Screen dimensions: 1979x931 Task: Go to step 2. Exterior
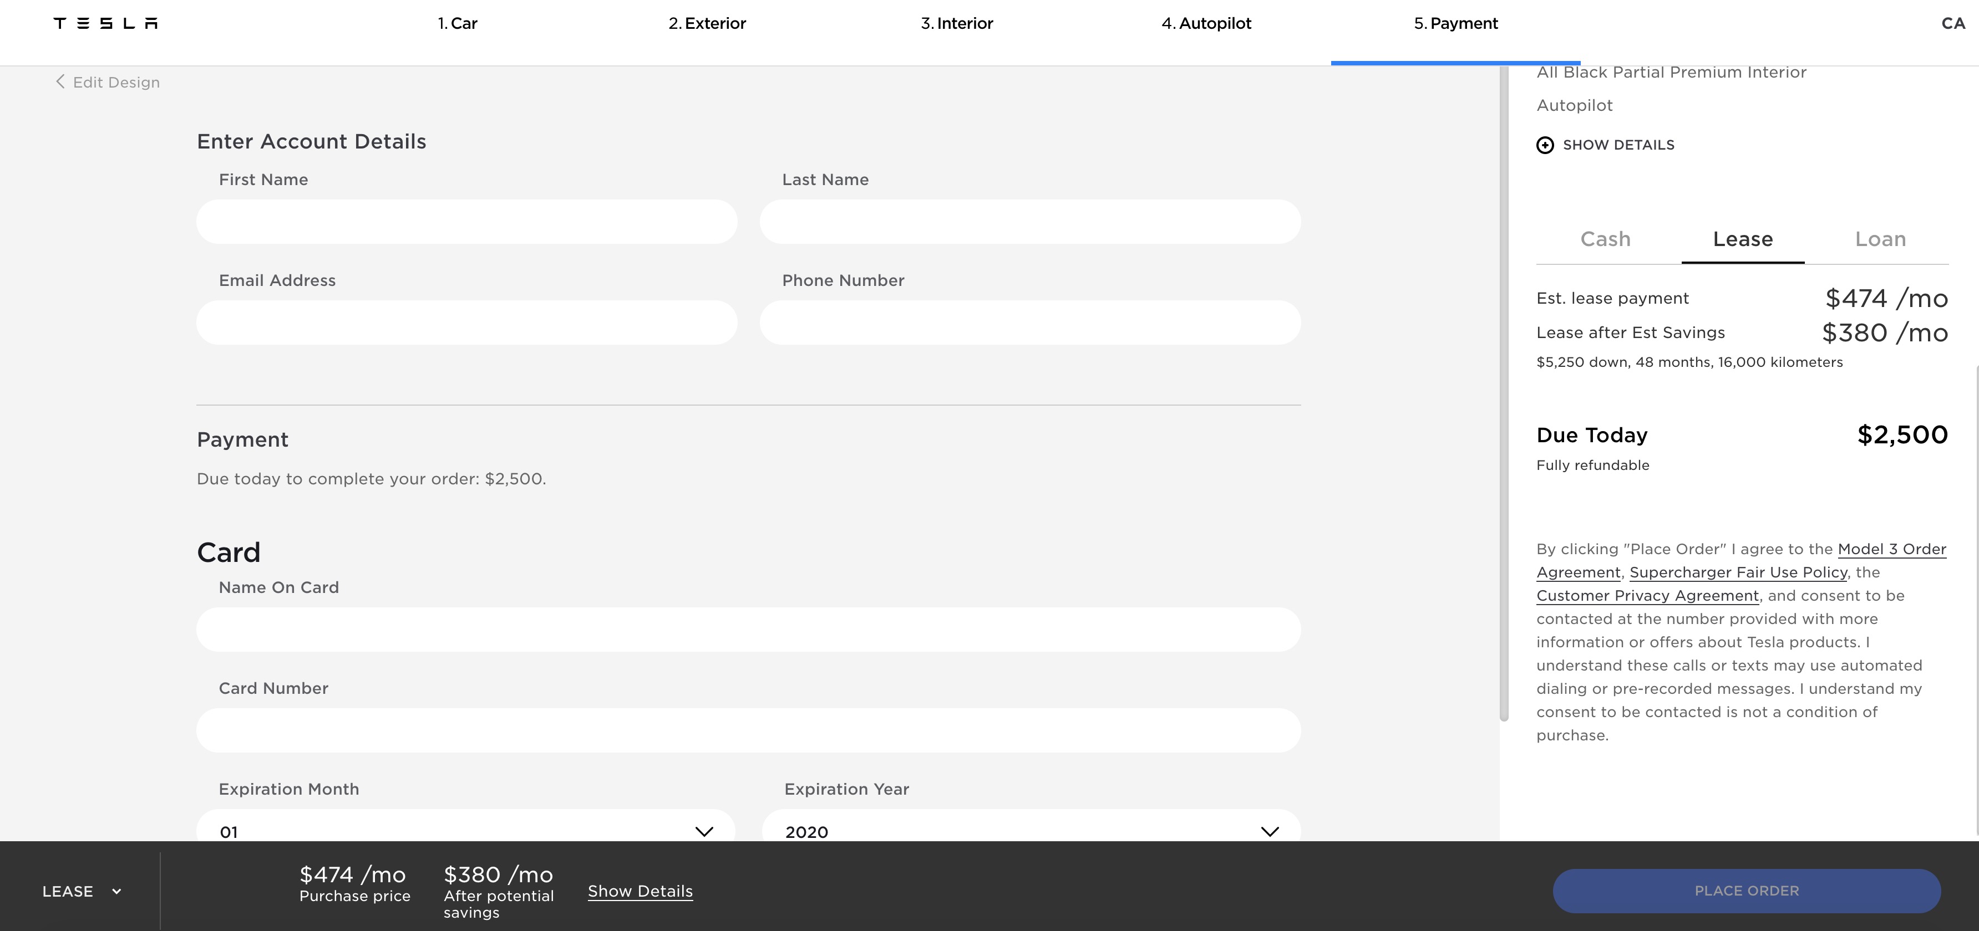(707, 23)
